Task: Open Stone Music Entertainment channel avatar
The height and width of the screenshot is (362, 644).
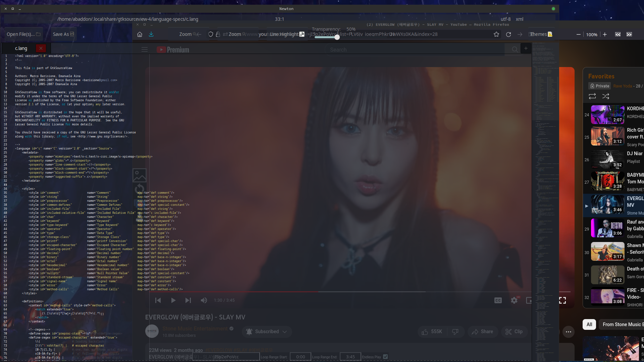Action: coord(152,331)
